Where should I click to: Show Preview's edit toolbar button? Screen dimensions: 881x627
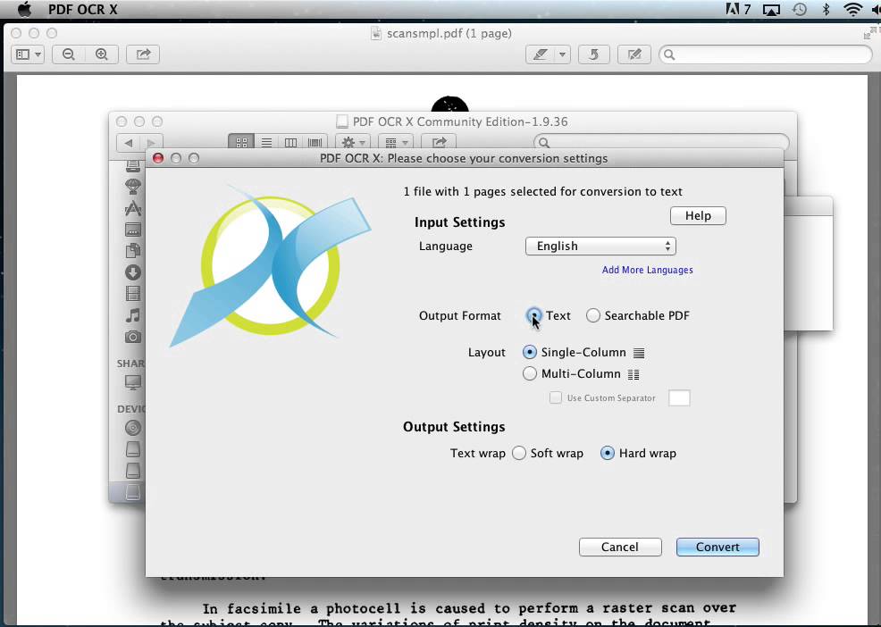(x=634, y=54)
